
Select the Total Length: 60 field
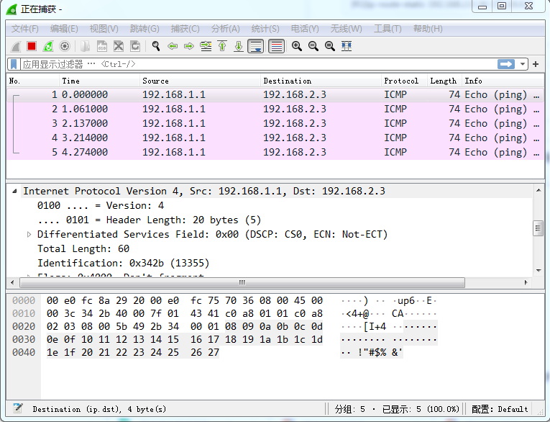[83, 248]
